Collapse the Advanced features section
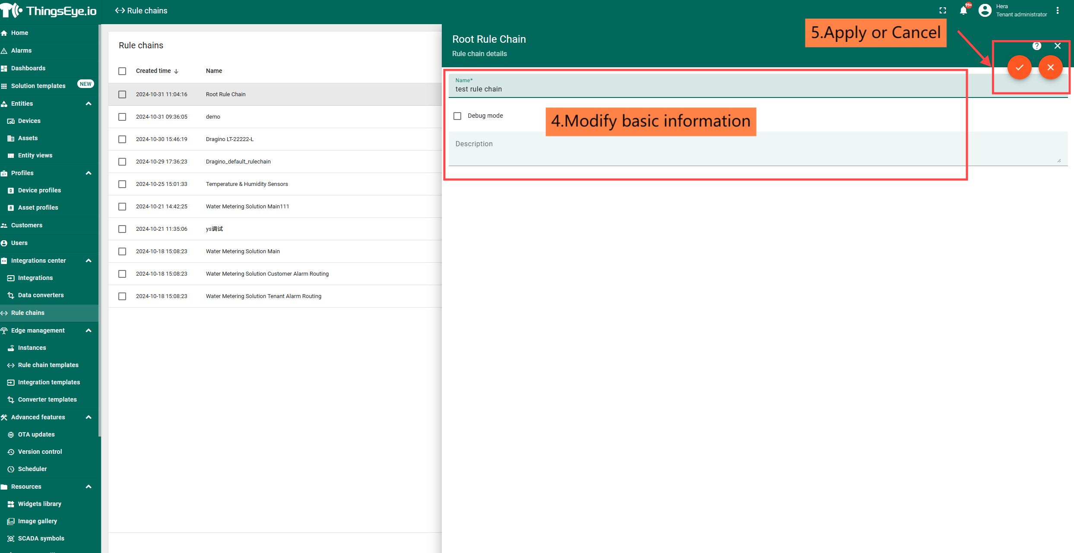The width and height of the screenshot is (1074, 553). [89, 417]
